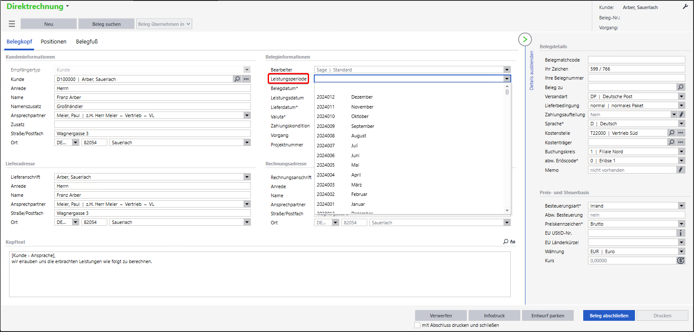Click the ellipsis button for Kostenstelle
Viewport: 694px width, 332px height.
681,133
